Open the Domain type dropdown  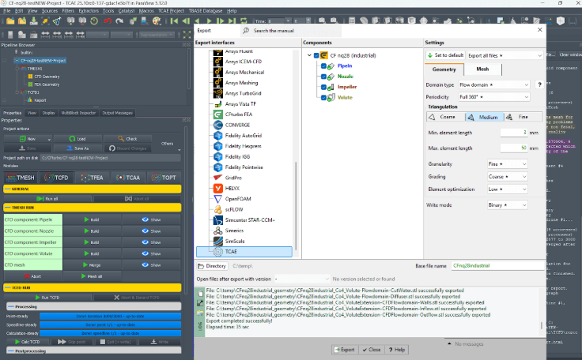pos(494,85)
